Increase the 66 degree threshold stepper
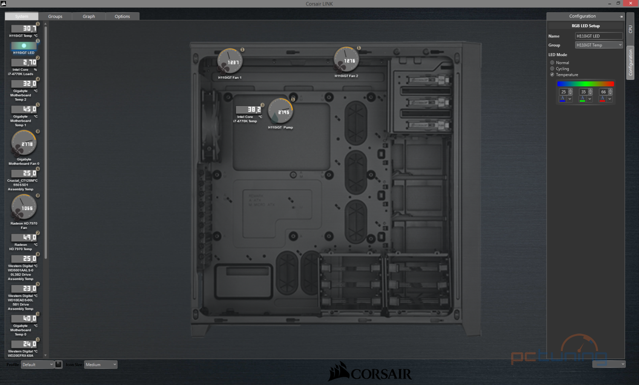 click(610, 90)
